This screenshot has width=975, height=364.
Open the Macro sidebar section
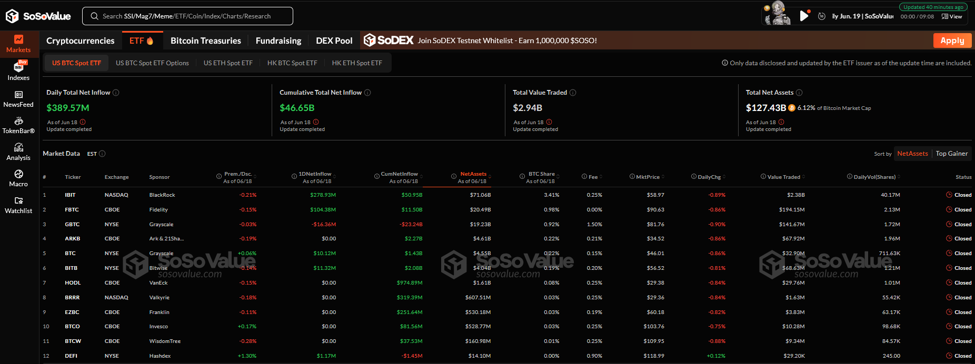(x=18, y=178)
